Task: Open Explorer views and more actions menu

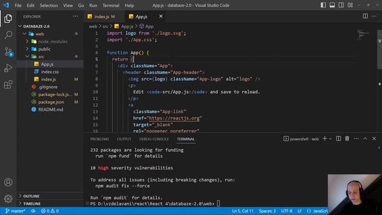Action: tap(76, 17)
